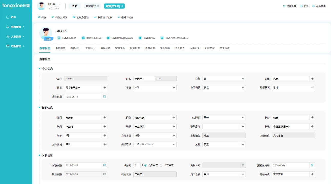Go to 首页 in the sidebar

coord(11,17)
